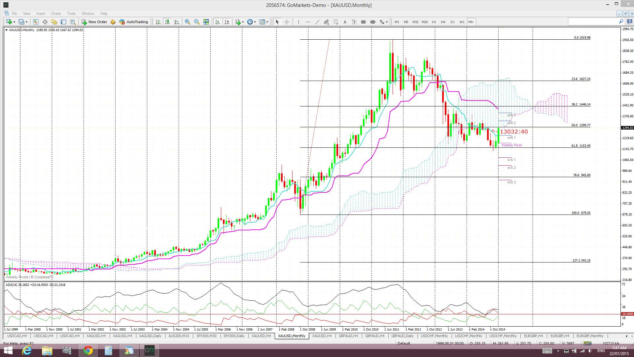
Task: Open the Charts menu
Action: click(55, 14)
